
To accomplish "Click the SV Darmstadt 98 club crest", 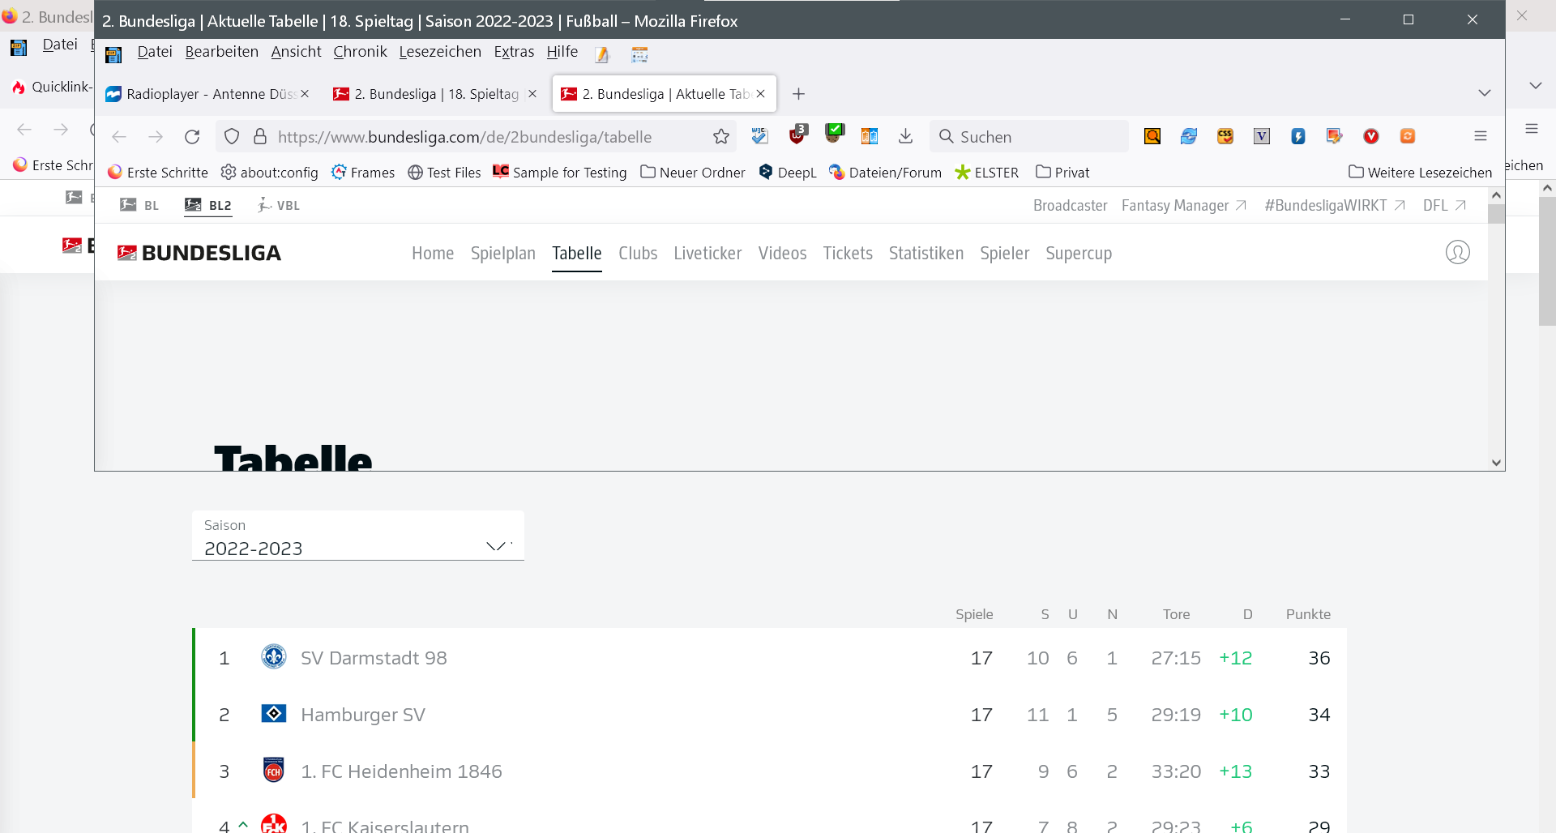I will tap(274, 656).
